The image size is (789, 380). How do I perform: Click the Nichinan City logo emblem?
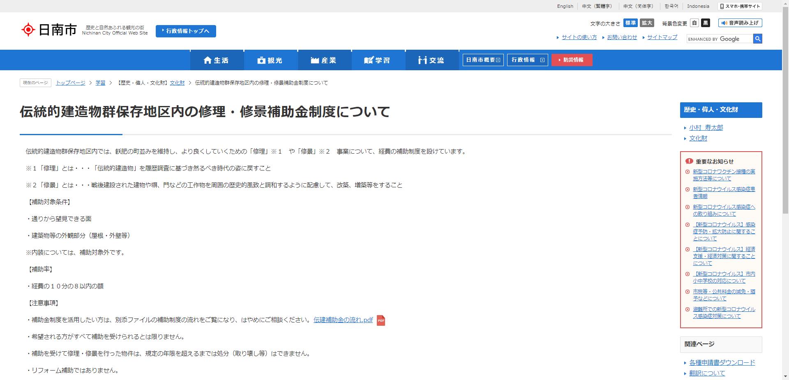tap(28, 30)
